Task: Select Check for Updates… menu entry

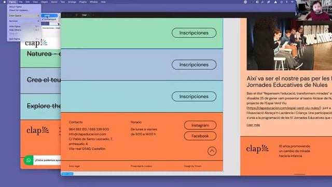Action: (24, 10)
